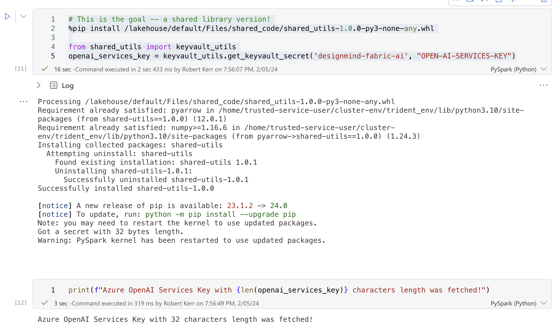Click the keyvault_utils import line of code
Image resolution: width=559 pixels, height=333 pixels.
152,47
